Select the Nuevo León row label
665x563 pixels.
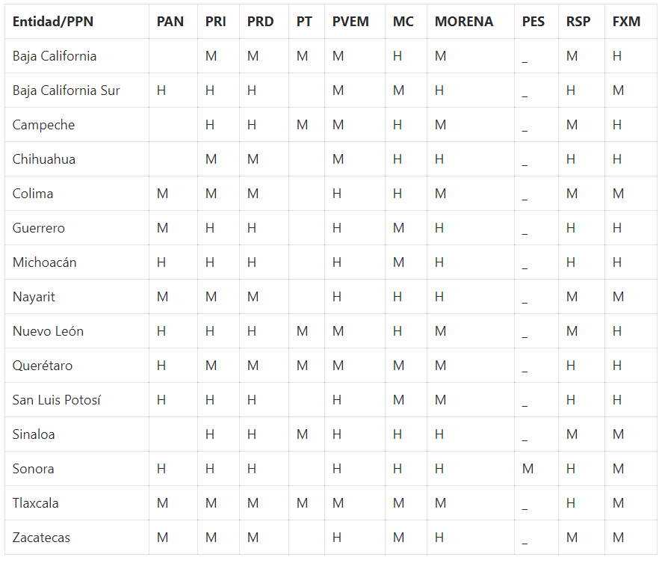point(48,331)
